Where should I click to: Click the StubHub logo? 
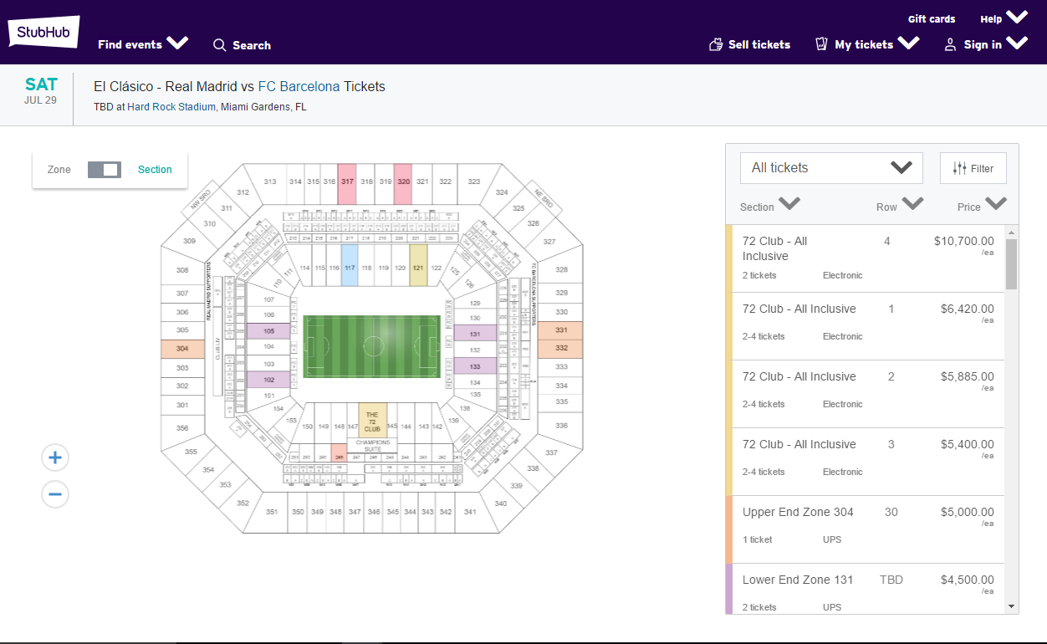coord(43,33)
